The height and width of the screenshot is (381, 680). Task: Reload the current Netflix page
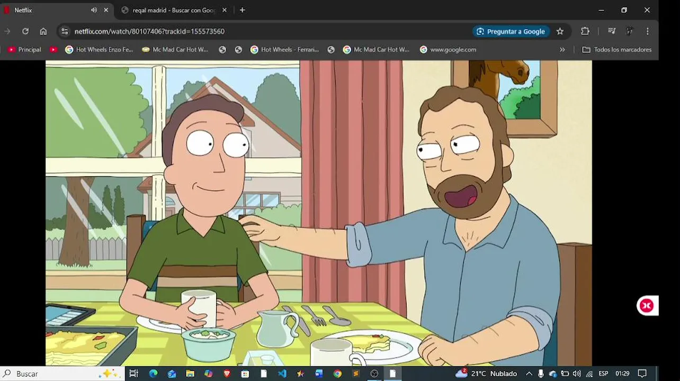coord(25,31)
